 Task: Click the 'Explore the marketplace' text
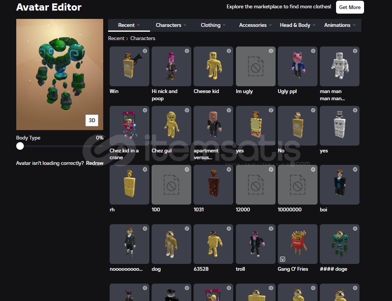pos(279,7)
